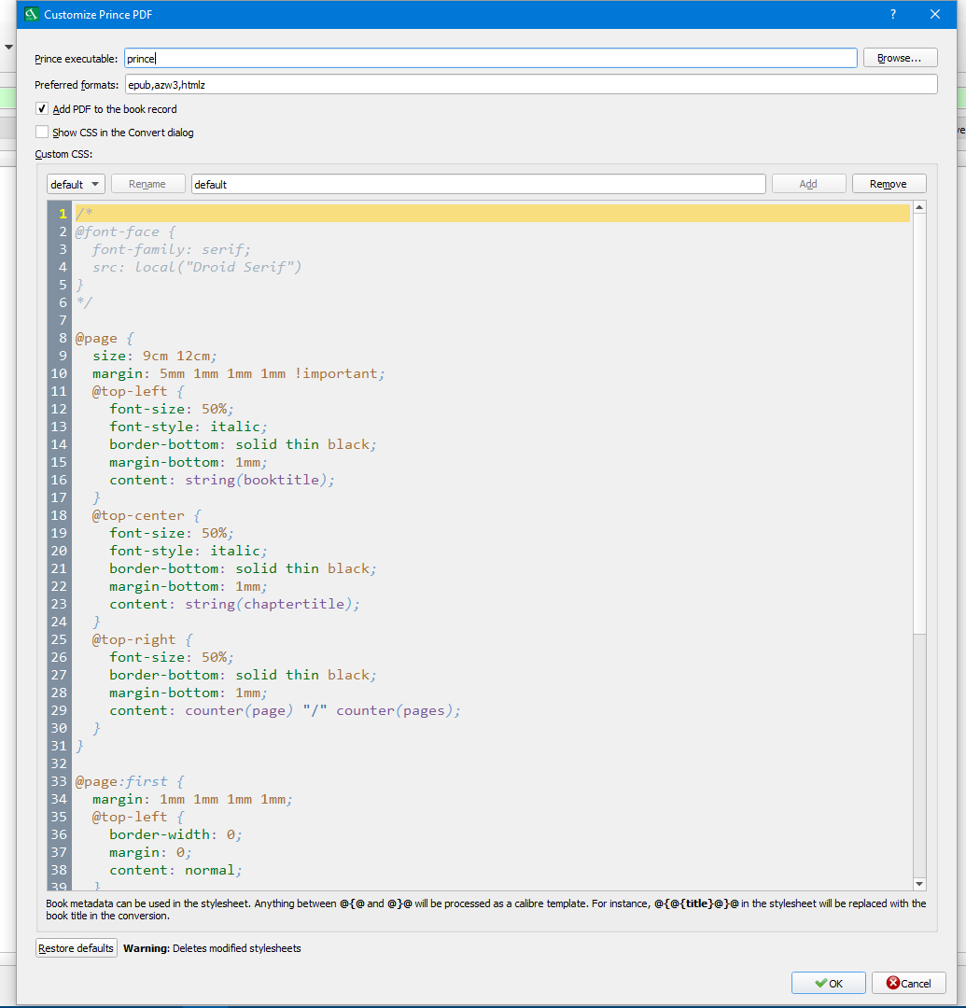The width and height of the screenshot is (966, 1008).
Task: Edit the Preferred formats field
Action: [x=531, y=84]
